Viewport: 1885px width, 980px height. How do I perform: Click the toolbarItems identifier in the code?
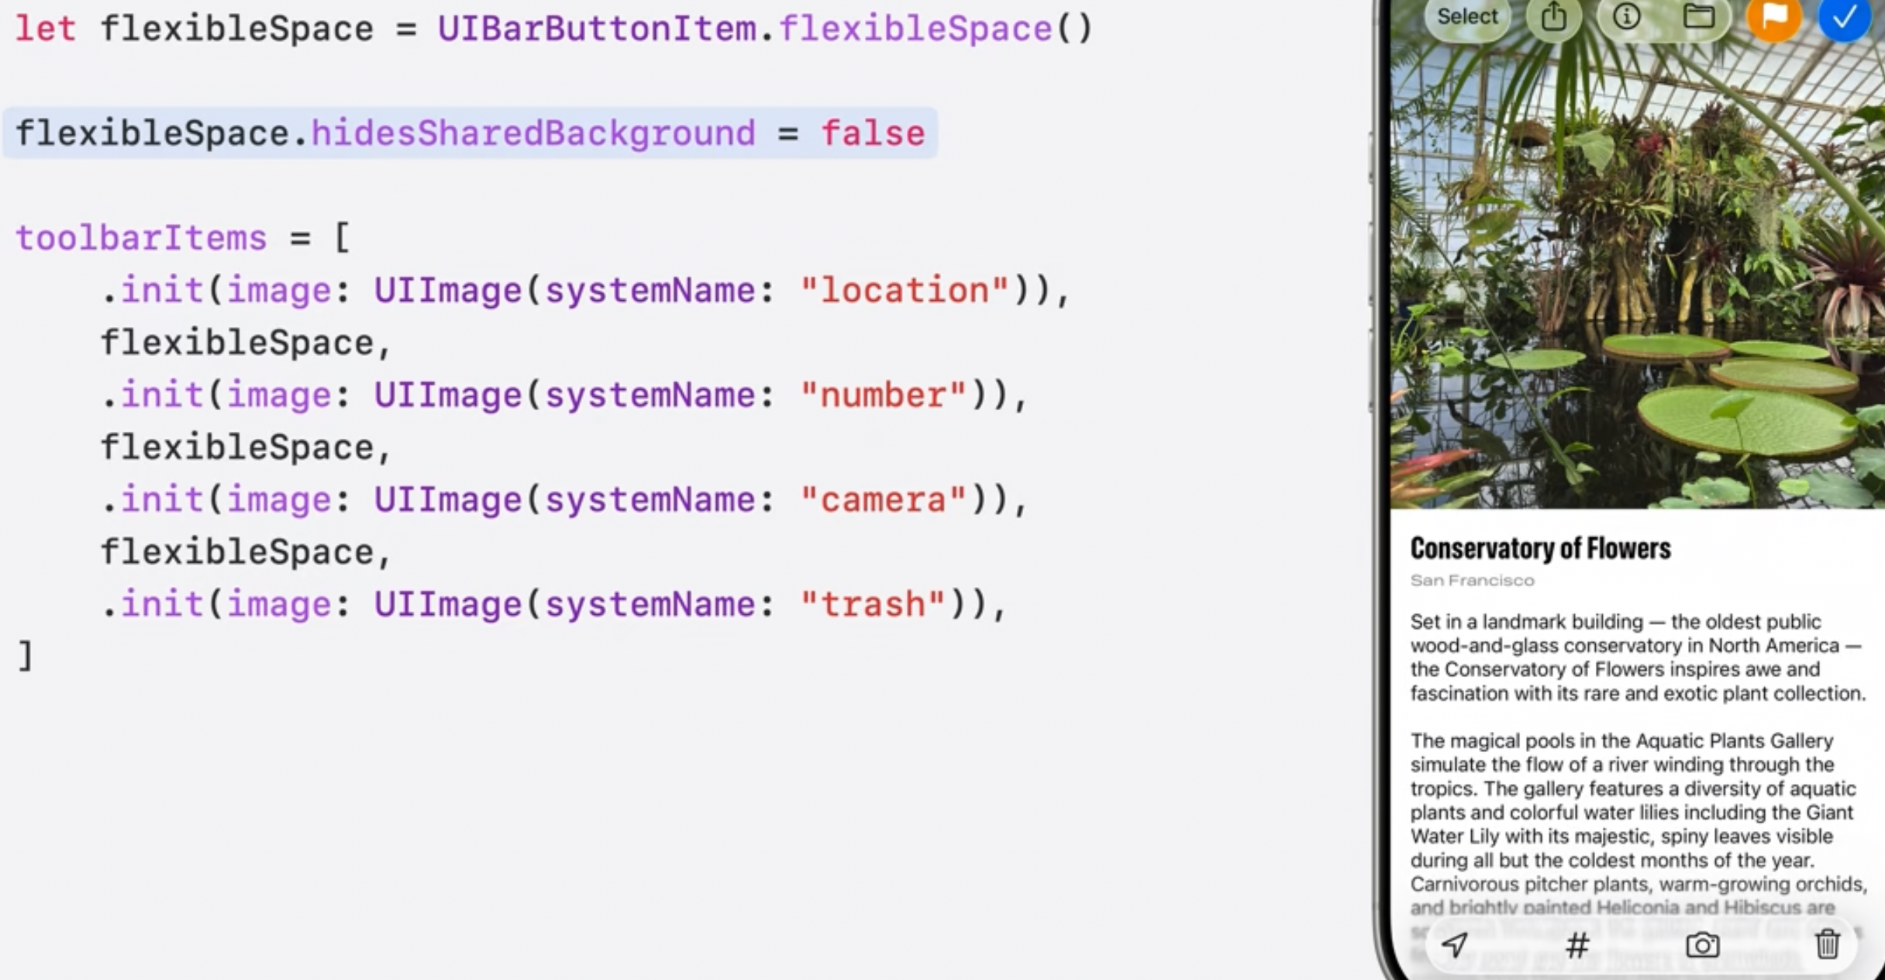click(141, 238)
